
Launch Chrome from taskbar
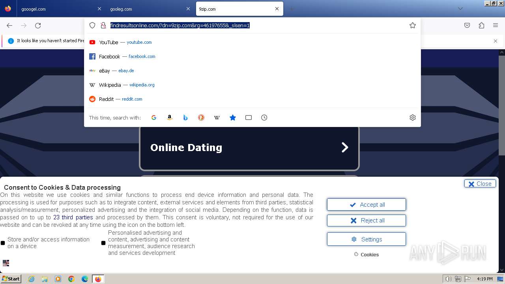(71, 279)
